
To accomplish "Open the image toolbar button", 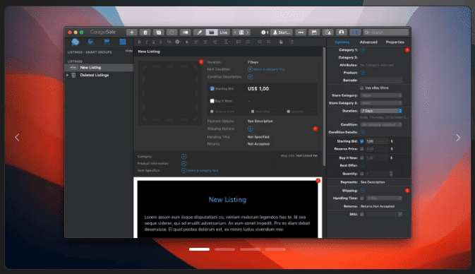I will pos(314,32).
